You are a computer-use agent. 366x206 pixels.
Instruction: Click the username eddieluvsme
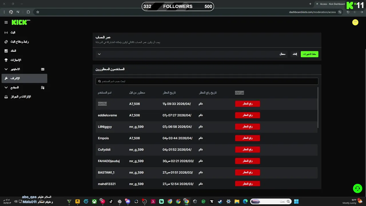[x=107, y=115]
